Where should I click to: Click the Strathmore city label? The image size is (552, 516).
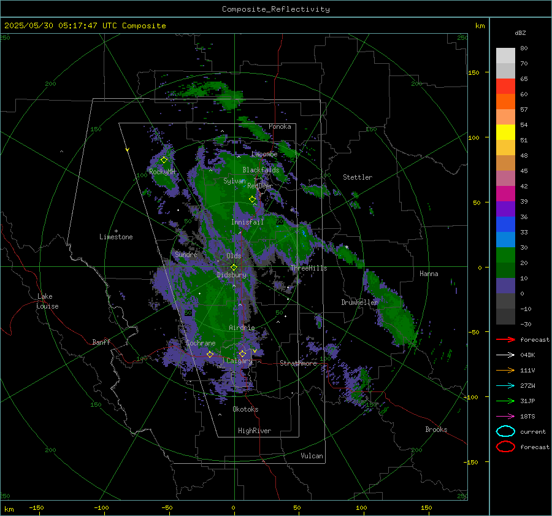point(299,363)
